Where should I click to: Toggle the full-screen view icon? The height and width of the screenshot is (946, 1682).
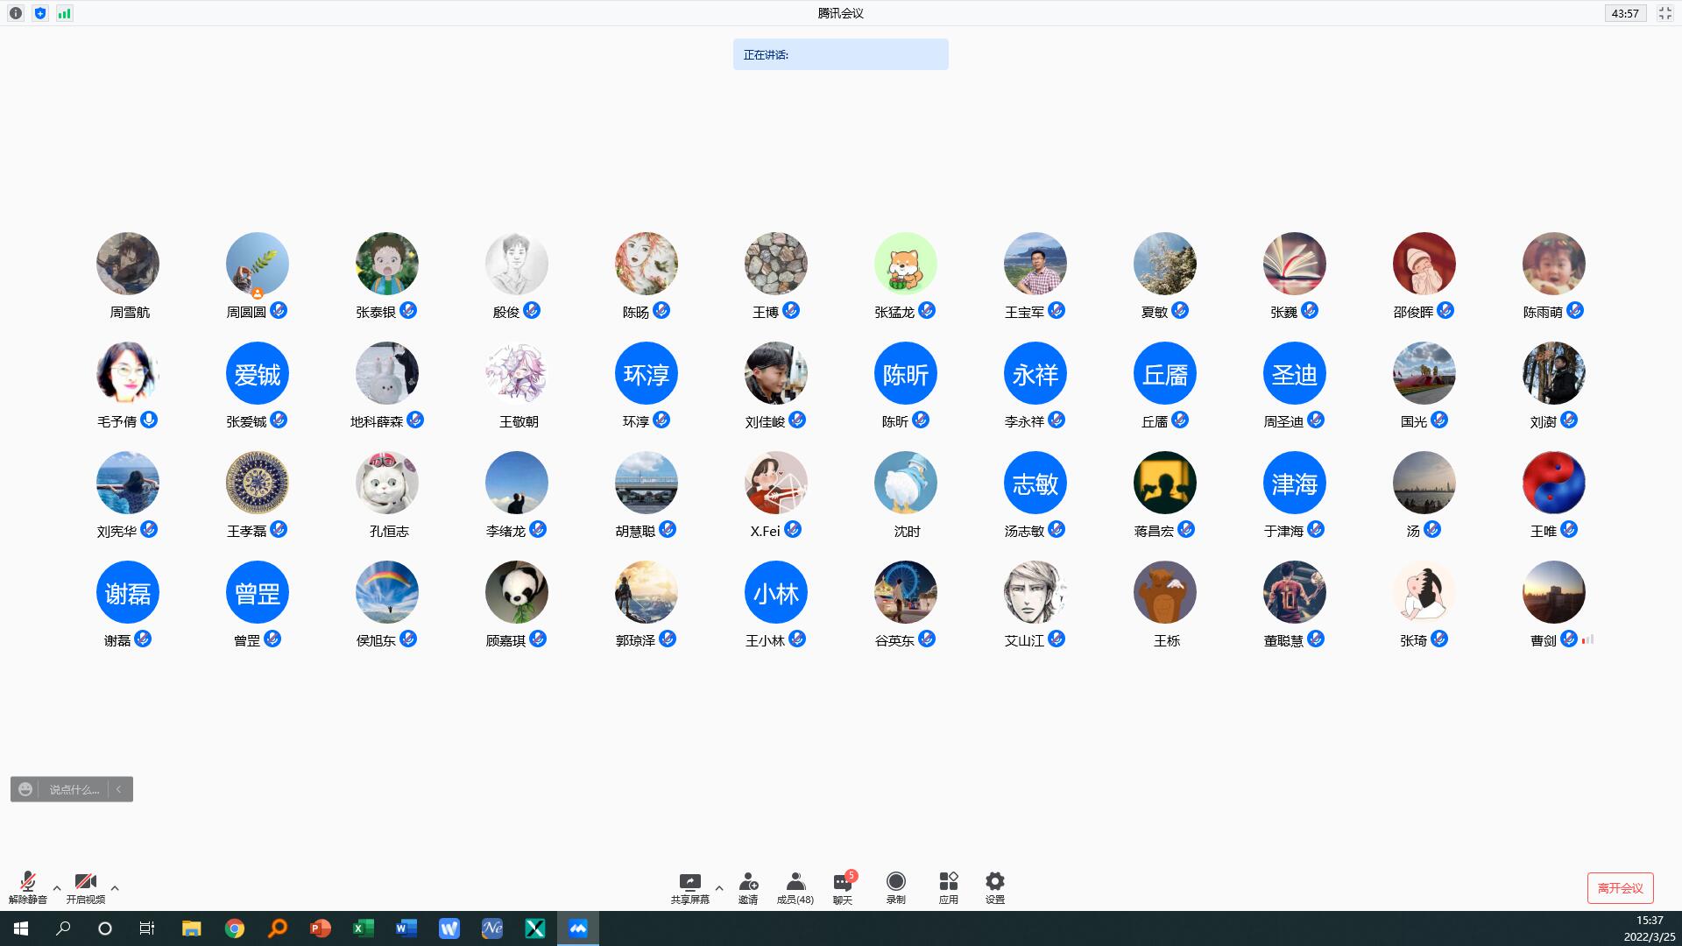point(1664,13)
